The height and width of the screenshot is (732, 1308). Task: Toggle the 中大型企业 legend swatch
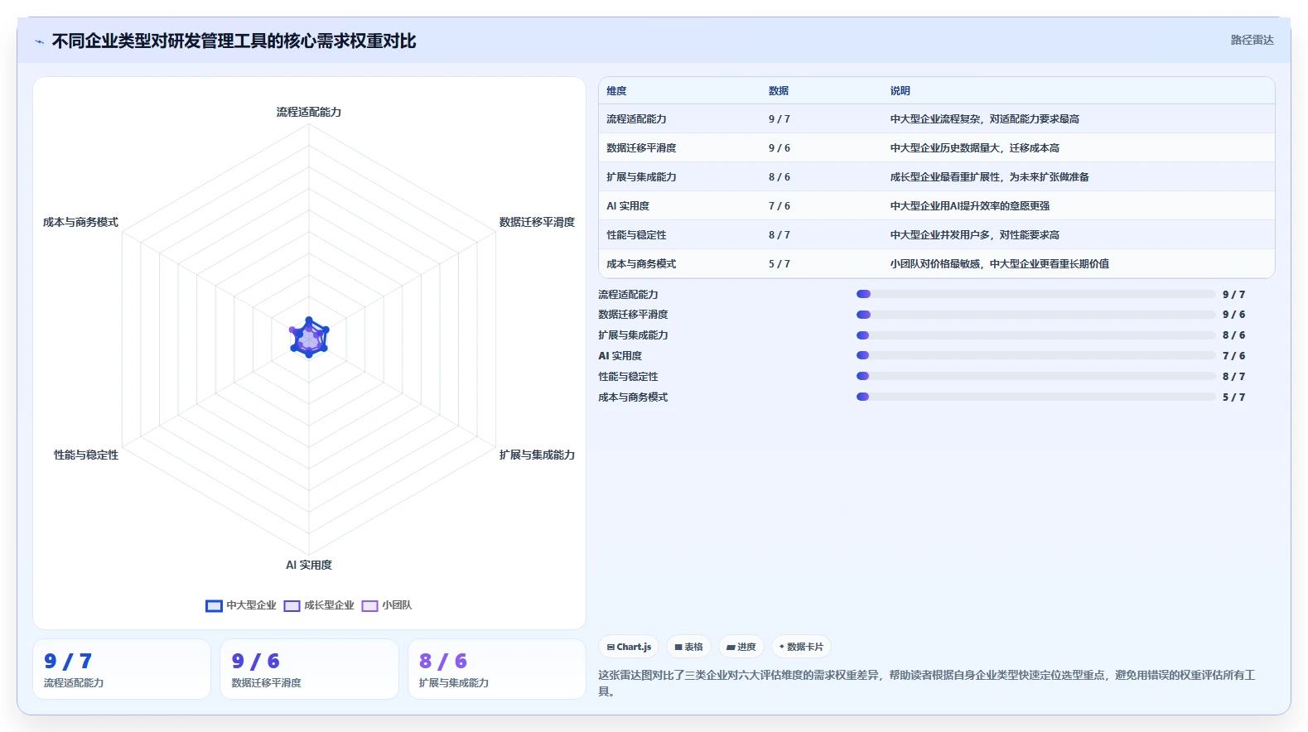(214, 606)
